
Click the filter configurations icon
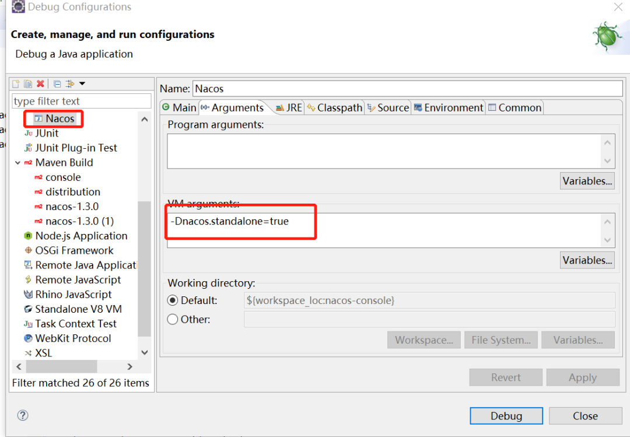70,84
